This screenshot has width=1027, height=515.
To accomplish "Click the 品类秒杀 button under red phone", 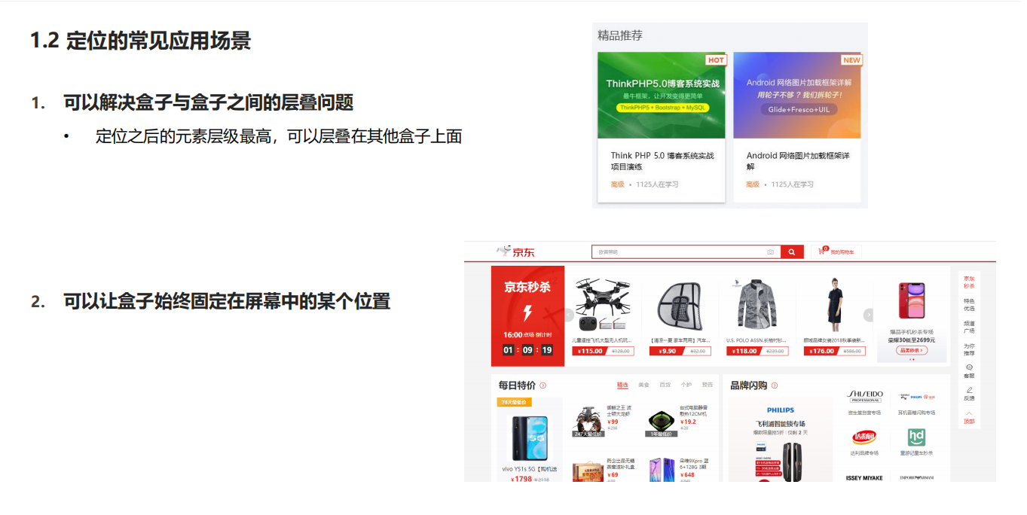I will click(x=912, y=350).
